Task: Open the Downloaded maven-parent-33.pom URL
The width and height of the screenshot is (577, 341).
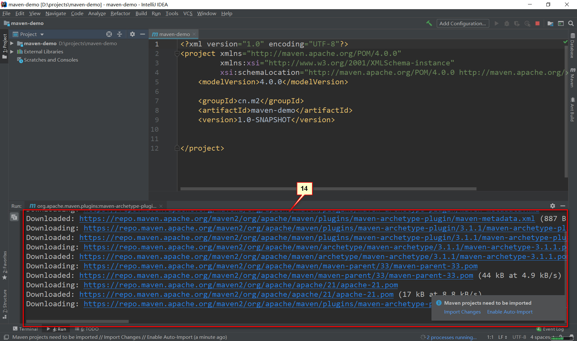Action: [x=276, y=275]
